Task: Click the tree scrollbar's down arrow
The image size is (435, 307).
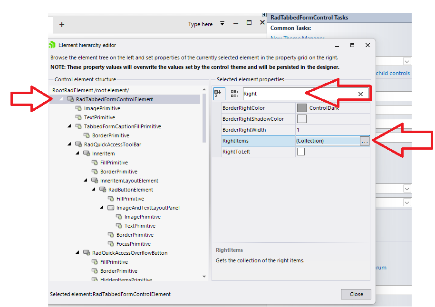Action: point(204,277)
